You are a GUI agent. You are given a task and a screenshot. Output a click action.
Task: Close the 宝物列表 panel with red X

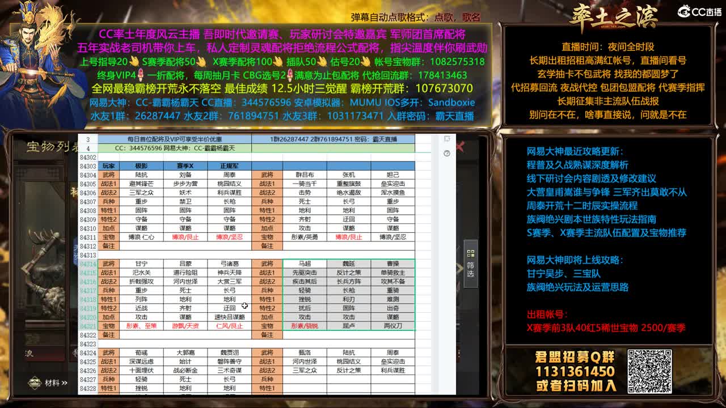pyautogui.click(x=459, y=147)
